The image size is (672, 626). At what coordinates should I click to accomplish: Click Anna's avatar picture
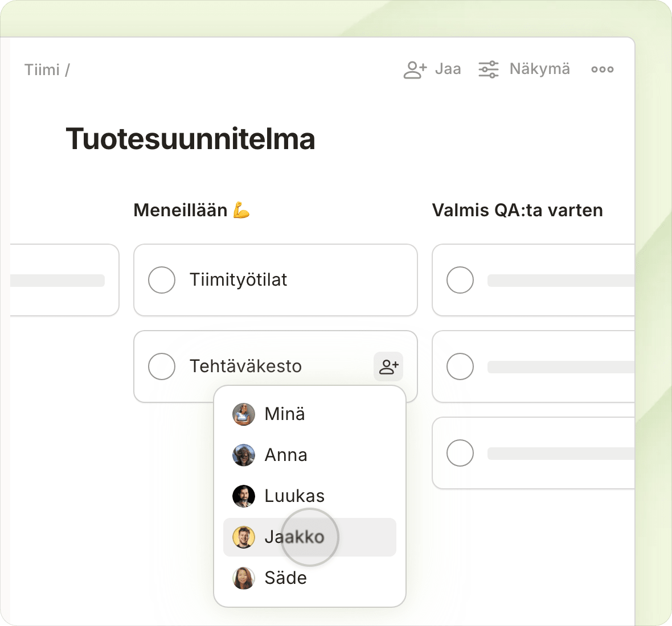click(x=243, y=455)
